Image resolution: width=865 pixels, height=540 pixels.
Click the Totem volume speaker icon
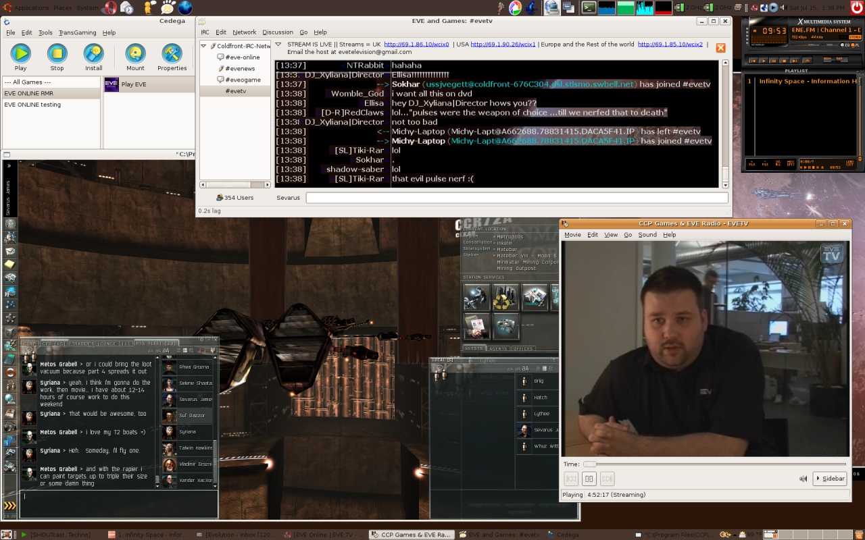coord(804,479)
